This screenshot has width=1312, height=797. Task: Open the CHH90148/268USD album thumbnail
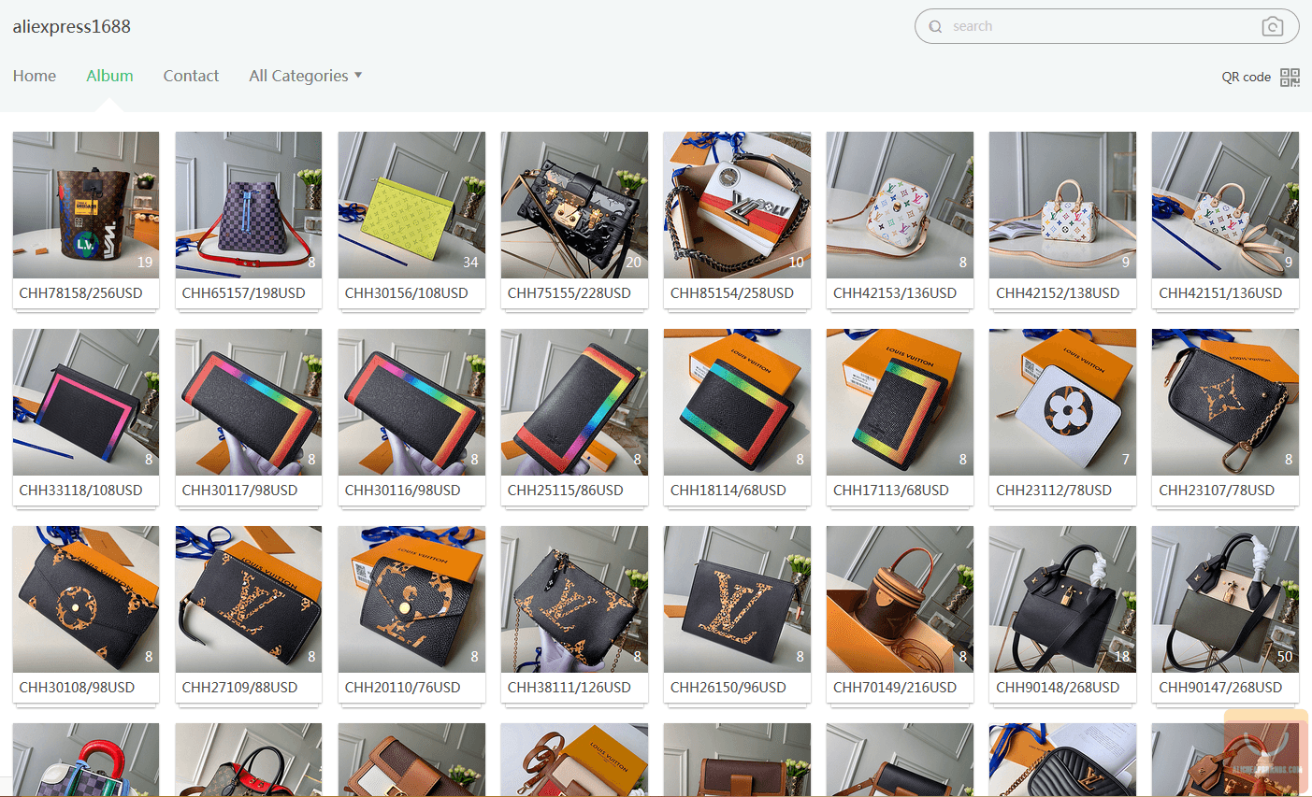(1062, 599)
